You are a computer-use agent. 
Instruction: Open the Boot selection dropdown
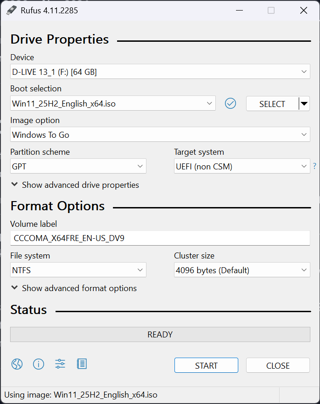coord(112,103)
